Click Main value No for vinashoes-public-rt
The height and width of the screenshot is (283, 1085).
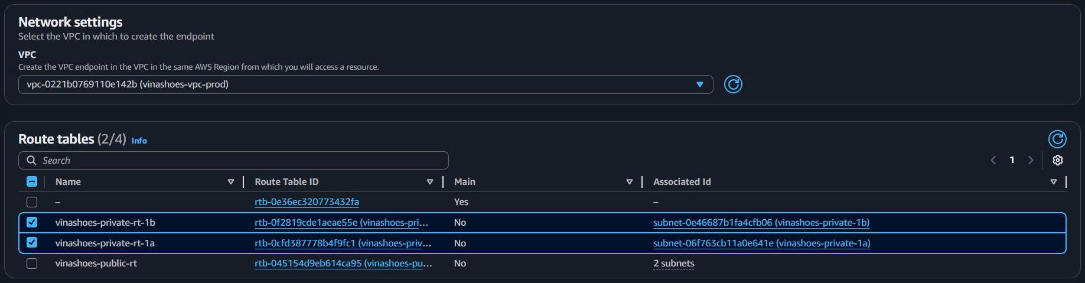coord(460,264)
